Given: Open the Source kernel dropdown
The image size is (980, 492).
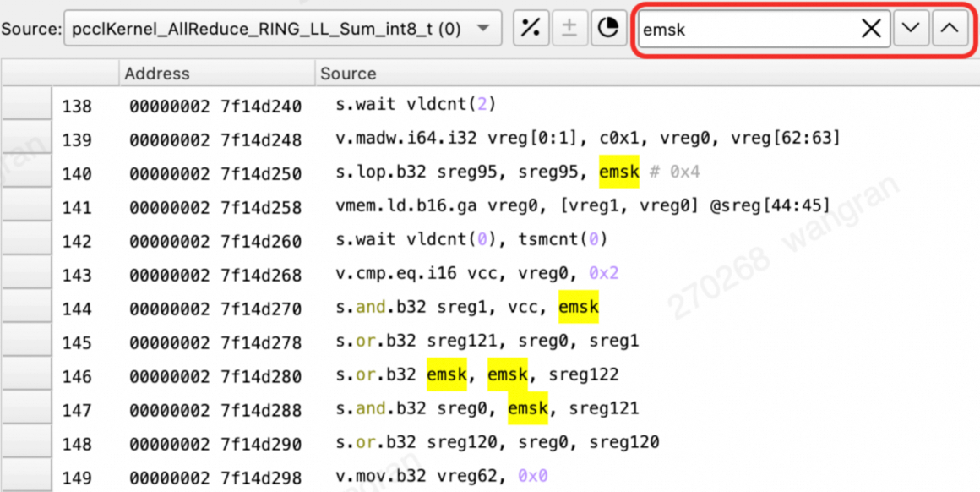Looking at the screenshot, I should click(282, 28).
